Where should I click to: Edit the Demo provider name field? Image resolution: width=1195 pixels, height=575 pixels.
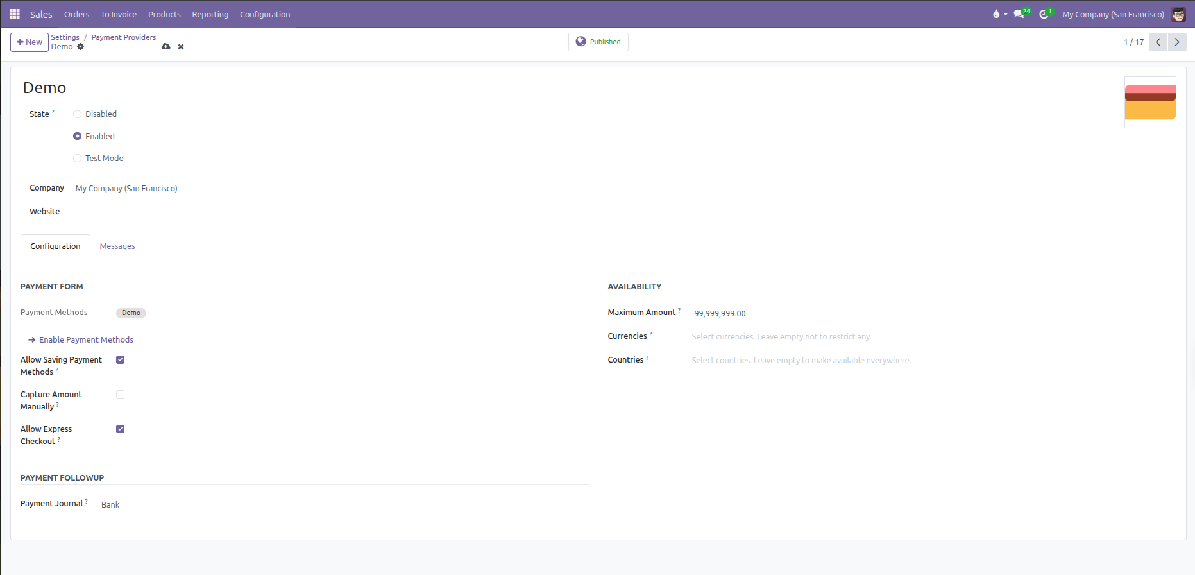[45, 88]
